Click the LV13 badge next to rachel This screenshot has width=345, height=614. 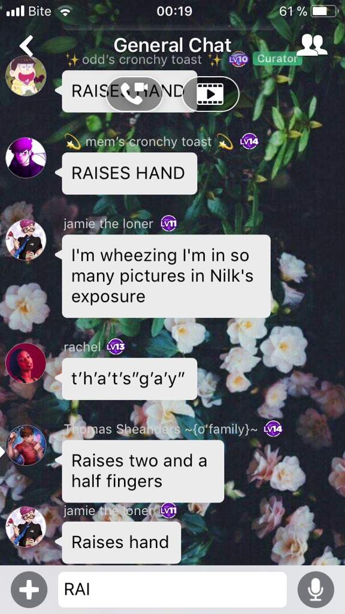116,347
